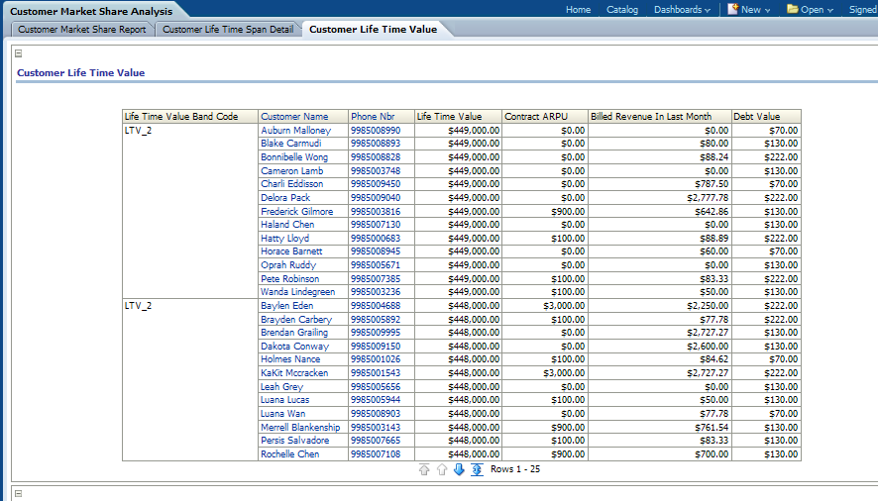Open customer Merrell Blankenship link
The width and height of the screenshot is (878, 501).
coord(300,427)
